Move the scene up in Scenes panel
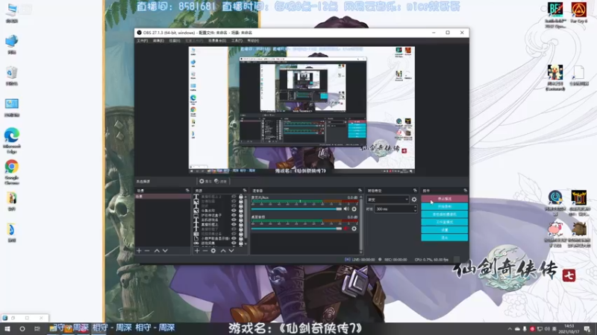Image resolution: width=597 pixels, height=335 pixels. tap(157, 251)
